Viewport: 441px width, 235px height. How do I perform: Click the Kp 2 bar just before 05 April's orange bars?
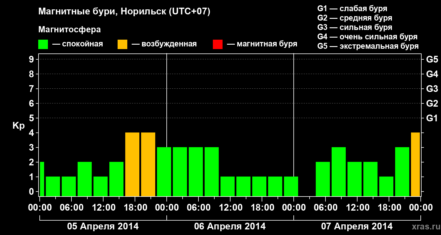[116, 179]
